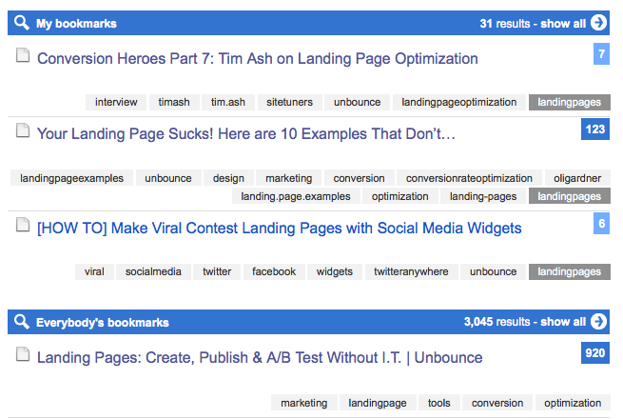
Task: Click the arrow icon in My bookmarks header
Action: tap(598, 23)
